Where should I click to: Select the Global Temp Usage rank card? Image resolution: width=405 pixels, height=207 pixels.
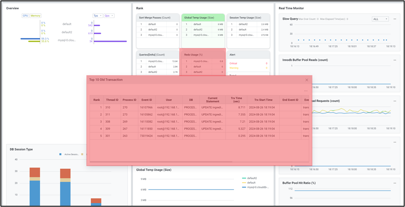(202, 18)
